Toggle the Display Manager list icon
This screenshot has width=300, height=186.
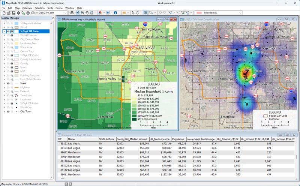click(146, 13)
